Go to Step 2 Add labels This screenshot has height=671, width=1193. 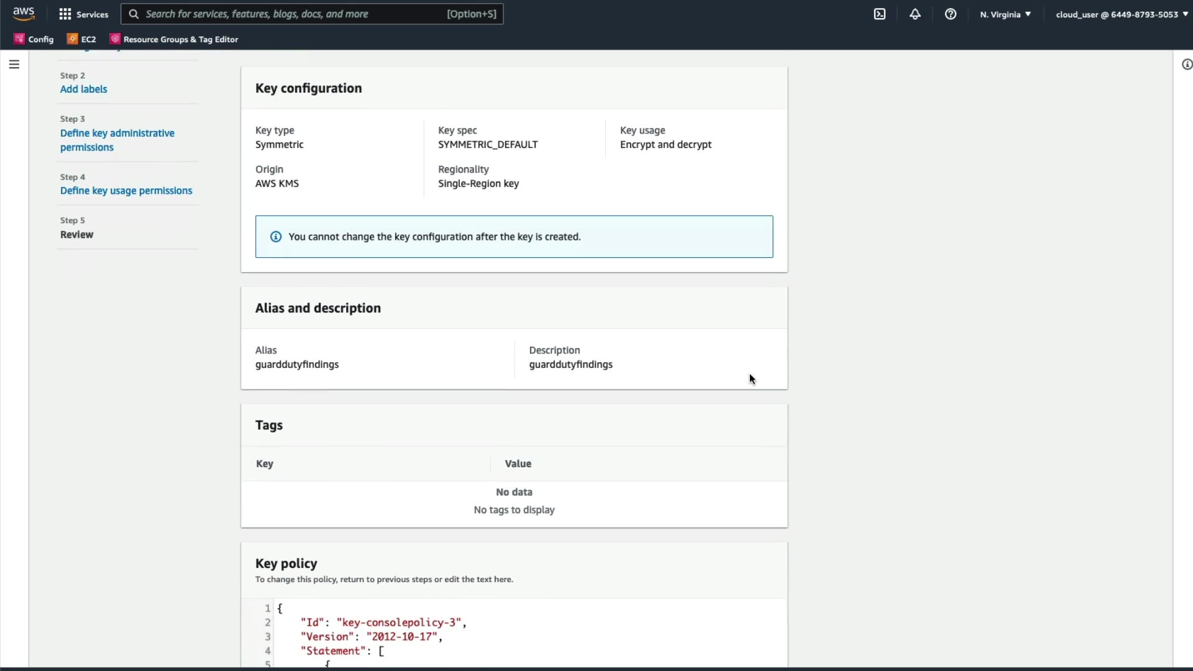point(83,89)
